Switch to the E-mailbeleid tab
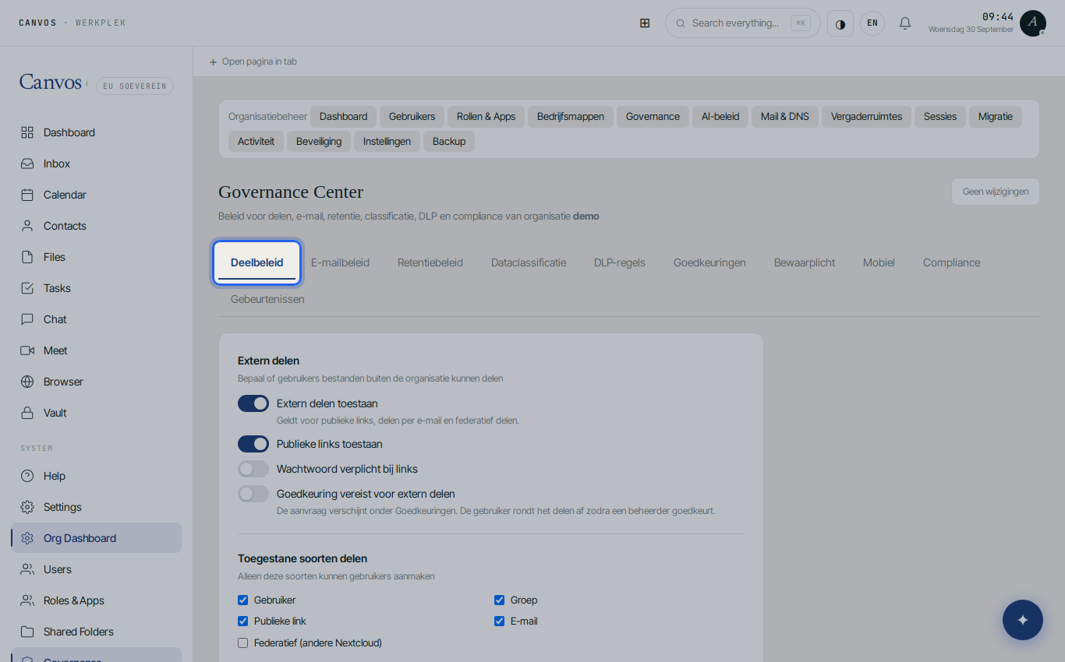 click(x=340, y=262)
